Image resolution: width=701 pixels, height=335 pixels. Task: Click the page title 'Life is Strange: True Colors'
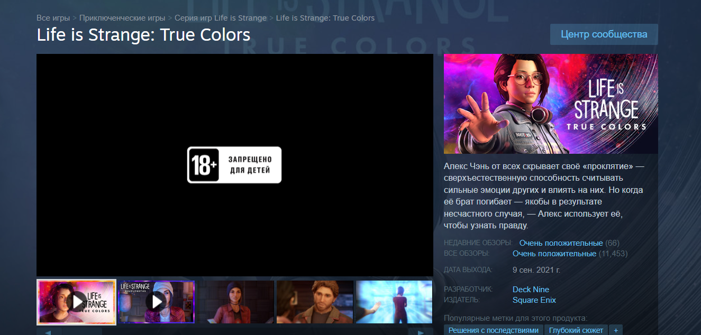143,35
